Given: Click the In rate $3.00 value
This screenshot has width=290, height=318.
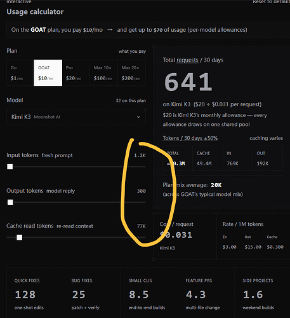Looking at the screenshot, I should (229, 247).
